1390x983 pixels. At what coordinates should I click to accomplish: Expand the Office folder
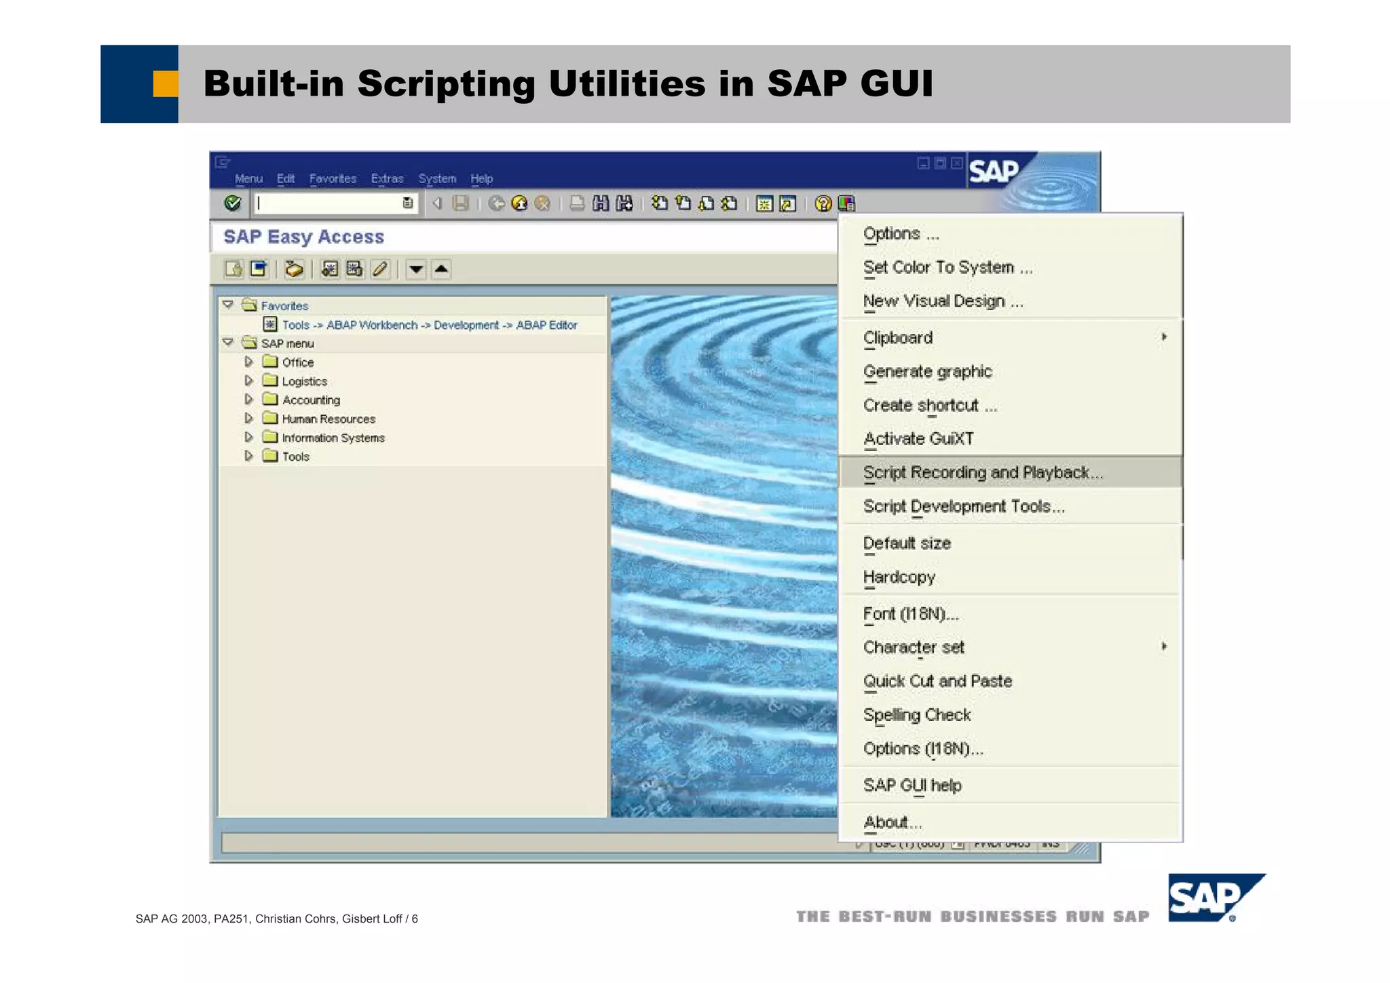[248, 362]
